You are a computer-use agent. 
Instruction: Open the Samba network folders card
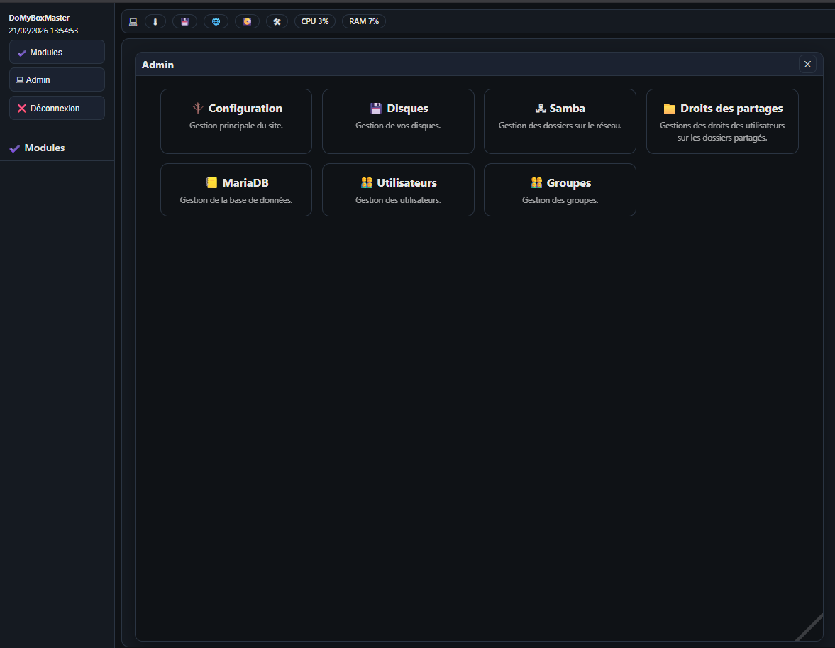coord(560,121)
